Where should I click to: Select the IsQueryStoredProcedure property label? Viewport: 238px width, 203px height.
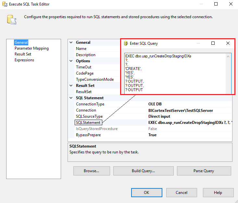[x=97, y=129]
